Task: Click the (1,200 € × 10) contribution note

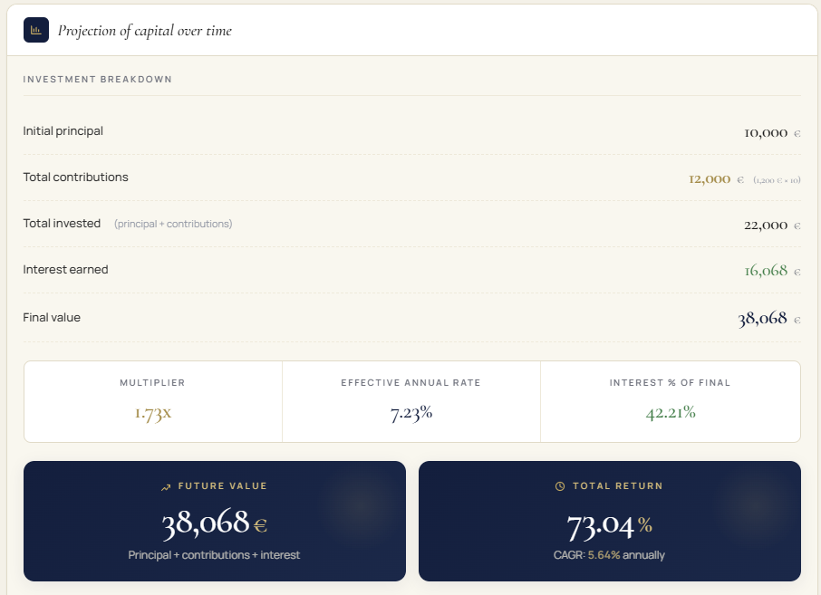Action: coord(777,180)
